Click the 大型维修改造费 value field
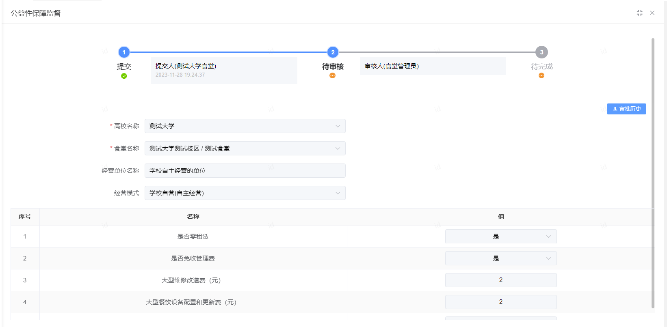This screenshot has width=667, height=327. tap(500, 280)
